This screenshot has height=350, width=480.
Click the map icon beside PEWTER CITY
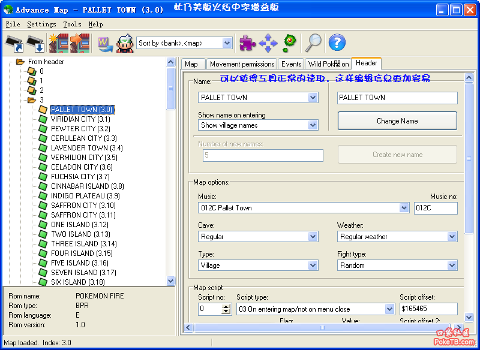[x=43, y=129]
